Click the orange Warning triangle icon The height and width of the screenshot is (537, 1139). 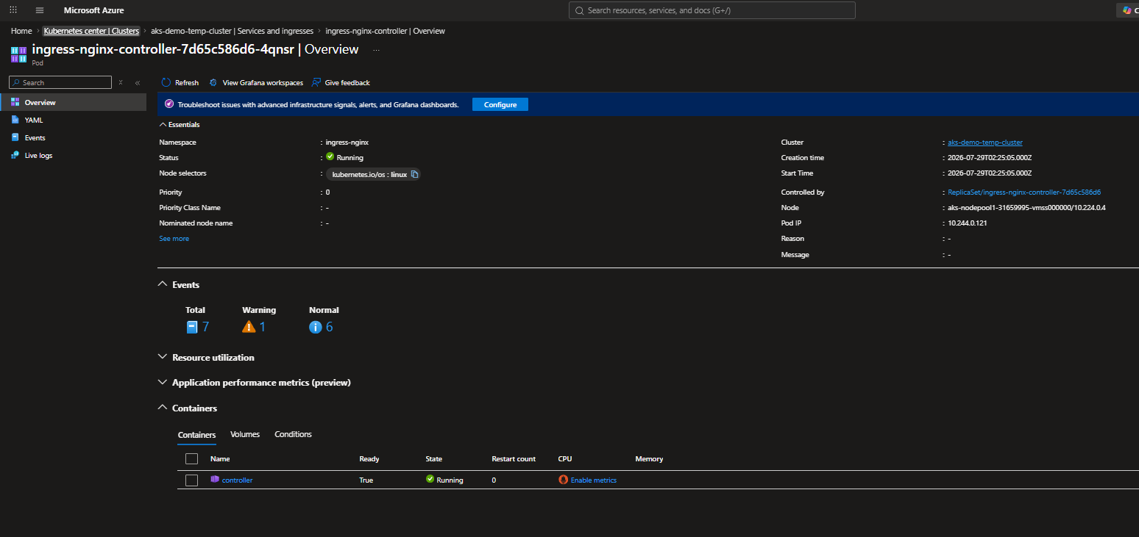(249, 327)
